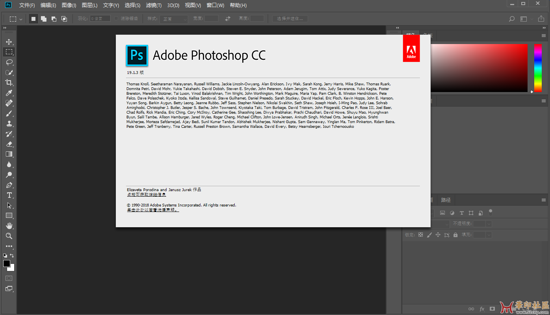Choose Subtract from Selection mode
The width and height of the screenshot is (550, 315).
pos(54,18)
